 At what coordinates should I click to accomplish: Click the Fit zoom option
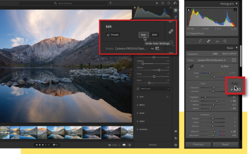pos(110,145)
